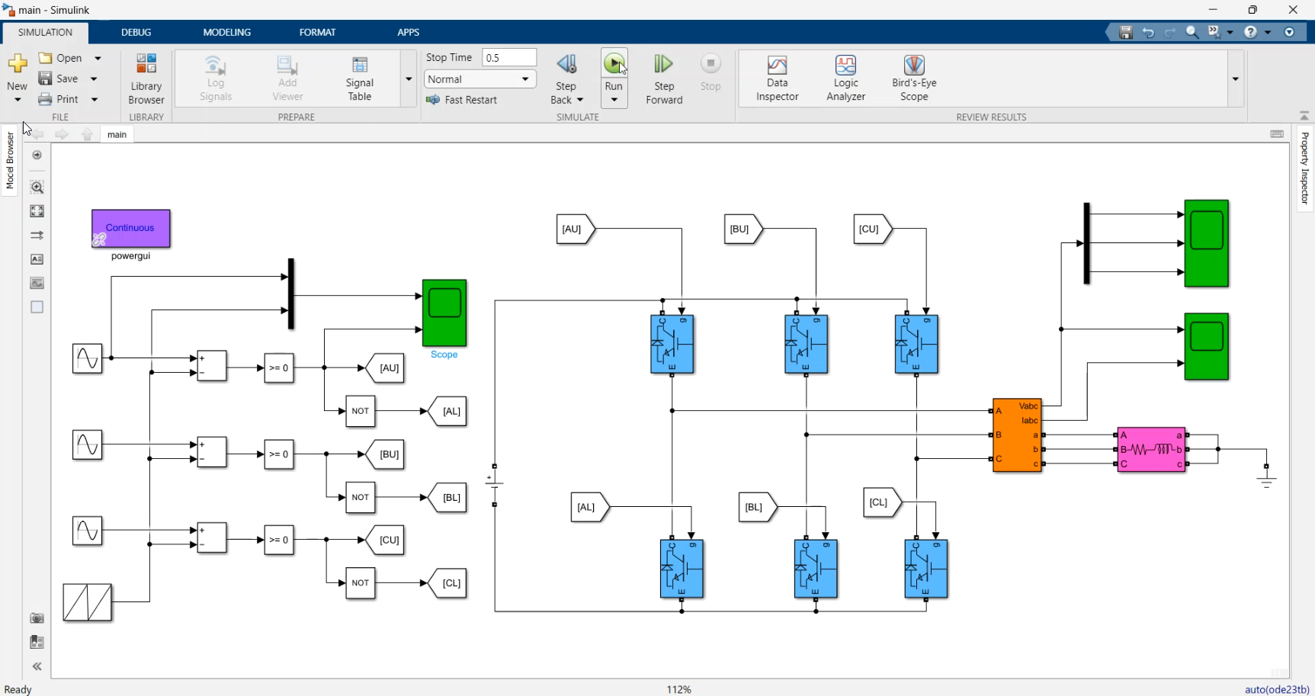Expand the Step Back dropdown arrow
The width and height of the screenshot is (1315, 696).
(x=580, y=100)
